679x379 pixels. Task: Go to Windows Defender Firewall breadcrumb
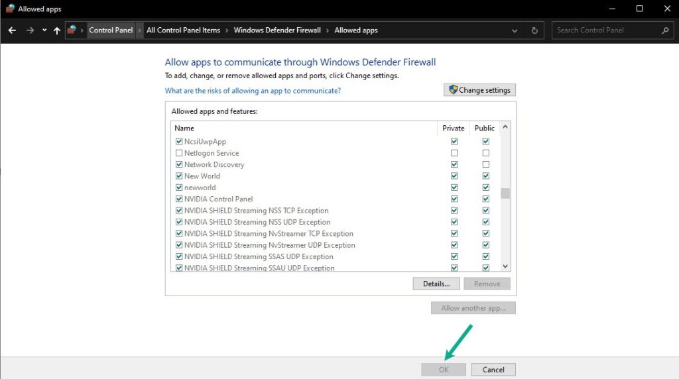pos(277,30)
